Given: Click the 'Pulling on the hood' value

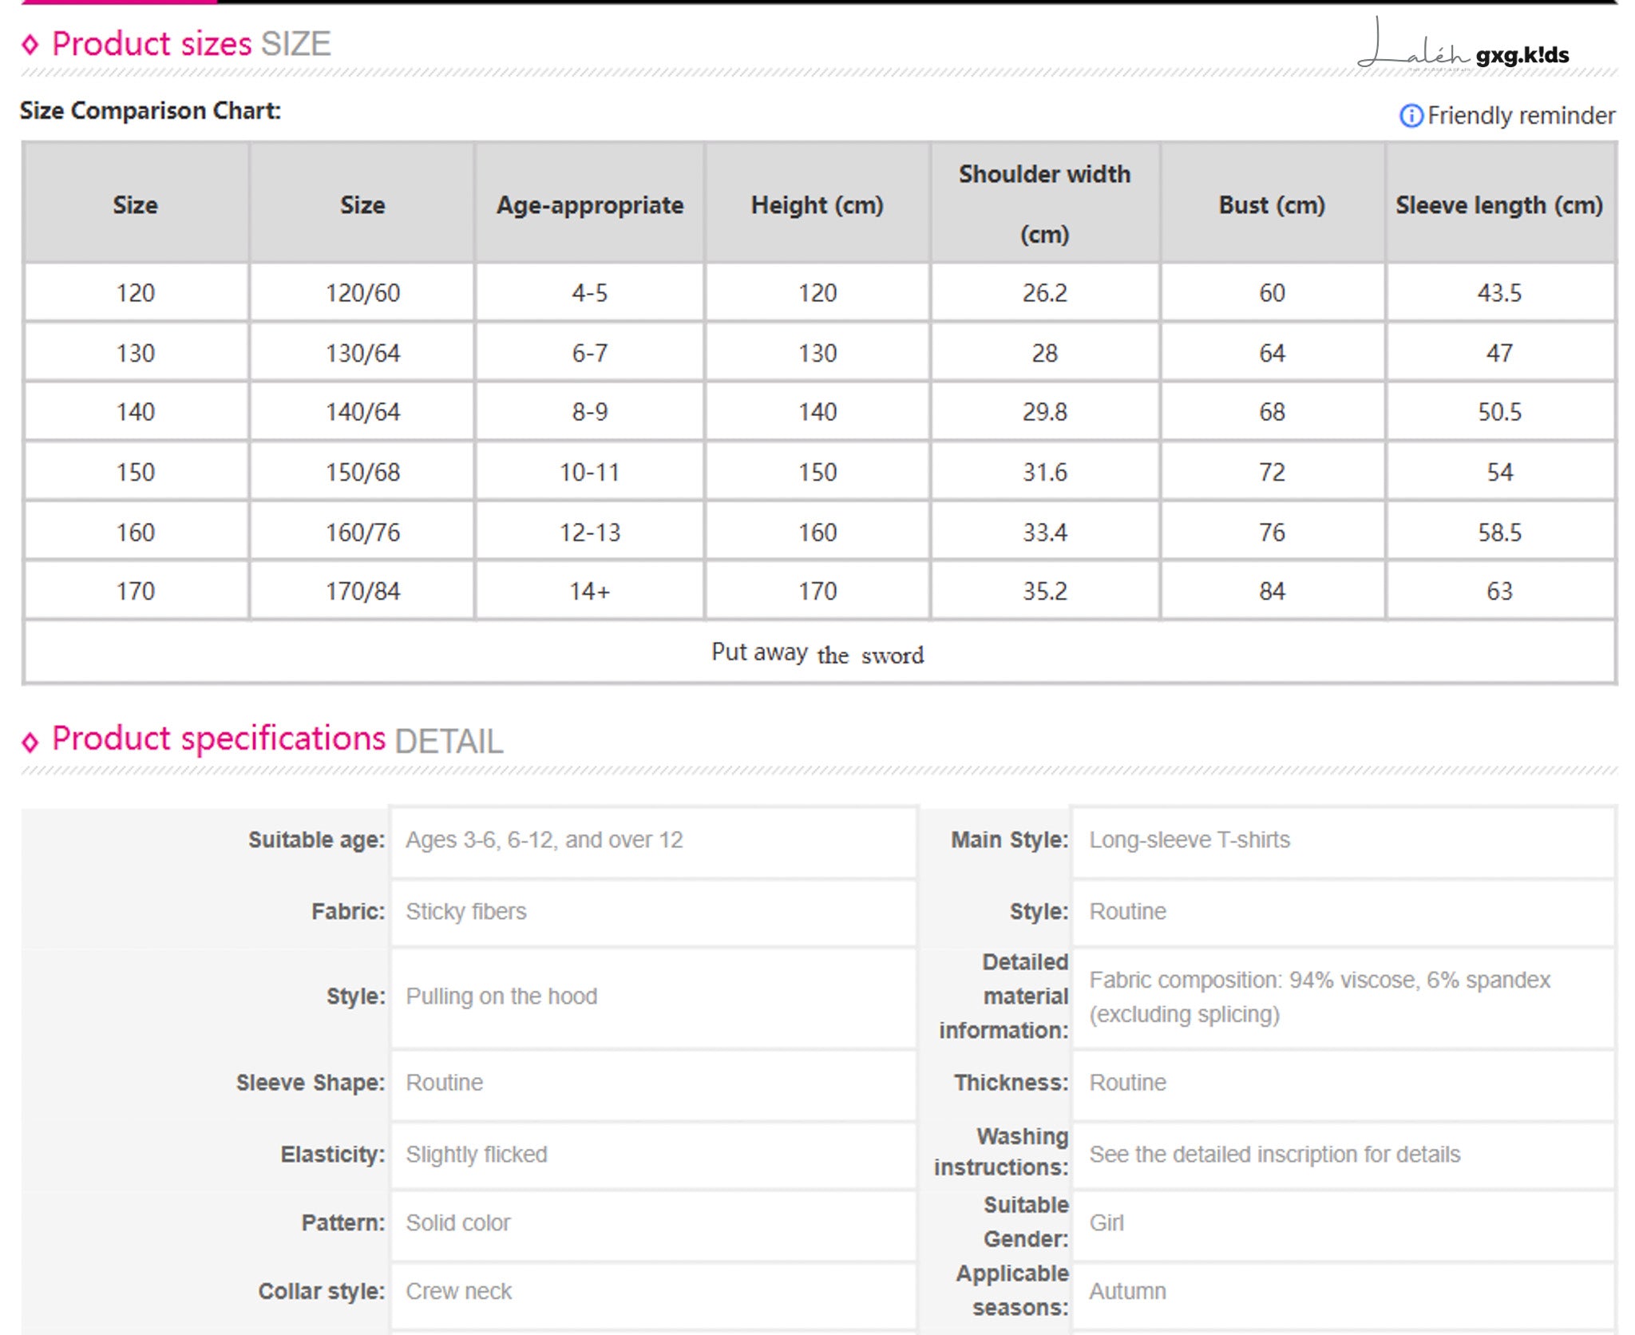Looking at the screenshot, I should coord(501,996).
